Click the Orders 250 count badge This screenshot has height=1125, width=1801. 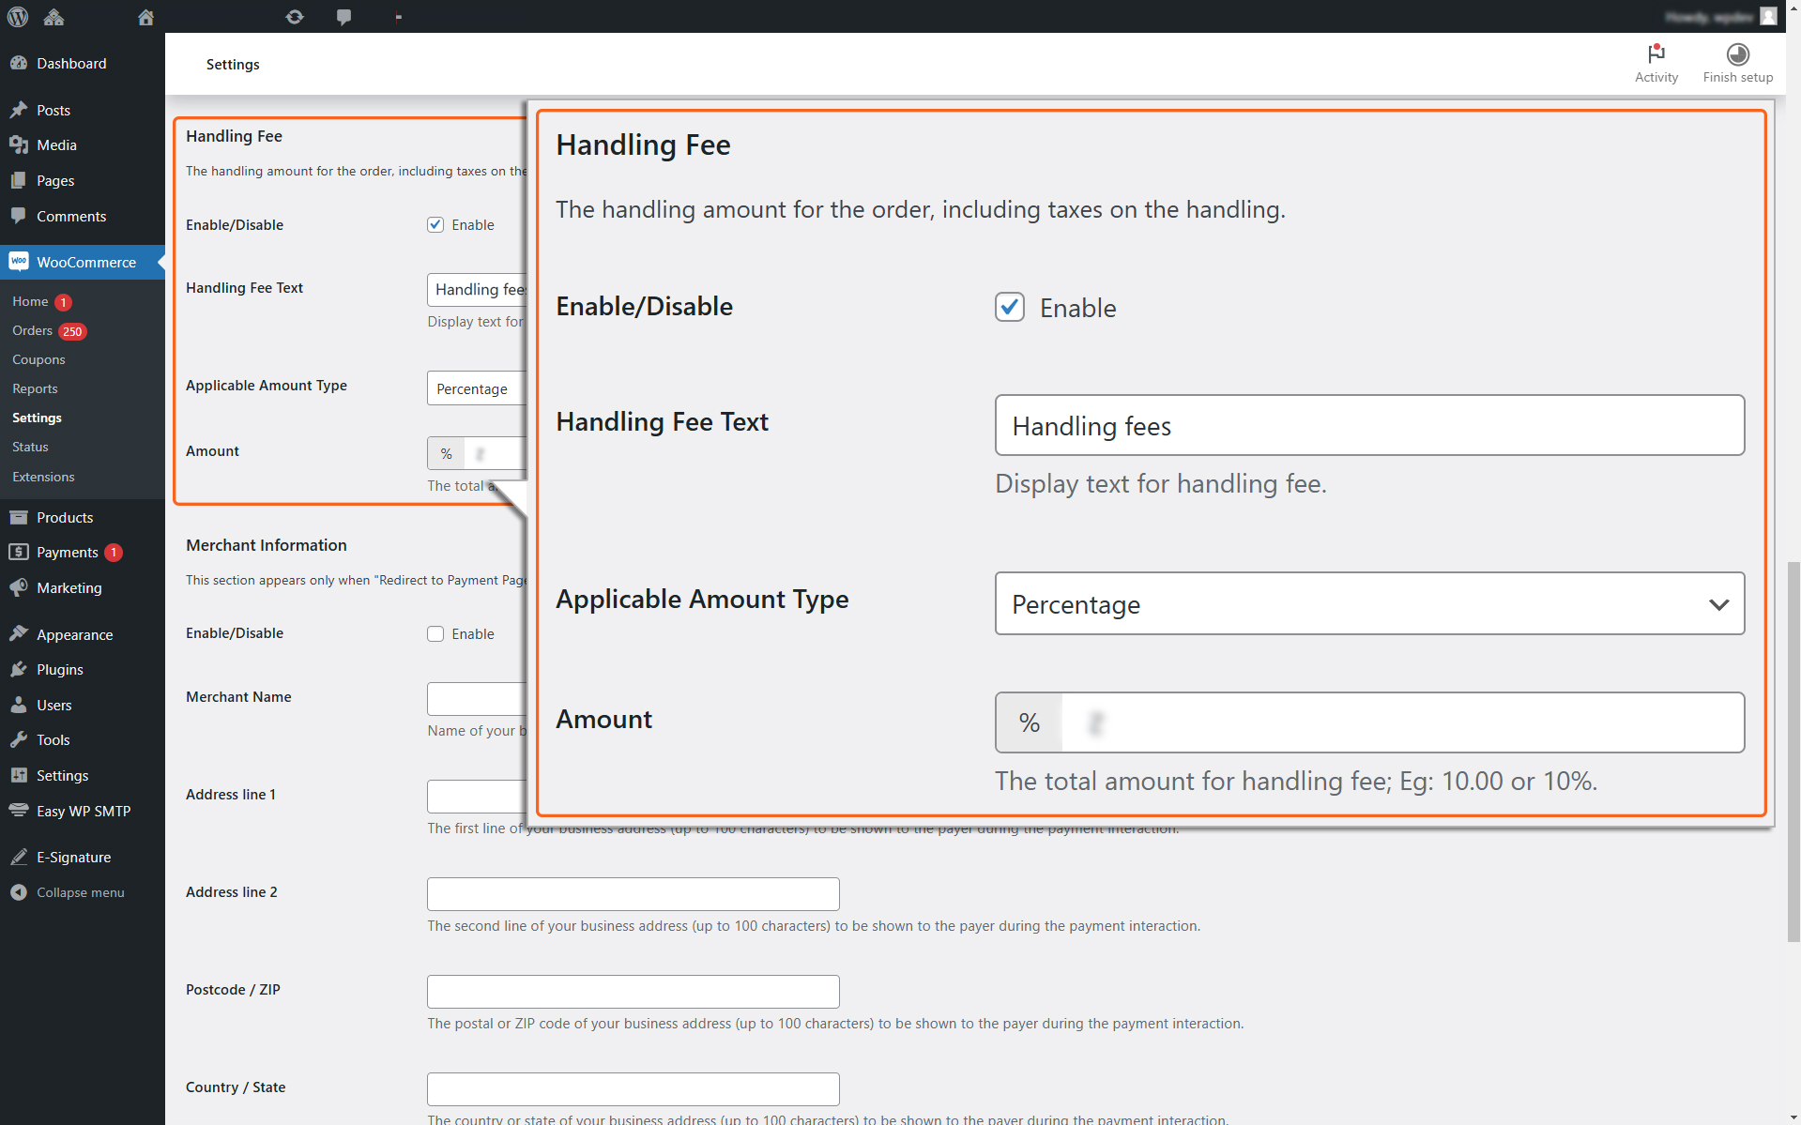click(72, 331)
